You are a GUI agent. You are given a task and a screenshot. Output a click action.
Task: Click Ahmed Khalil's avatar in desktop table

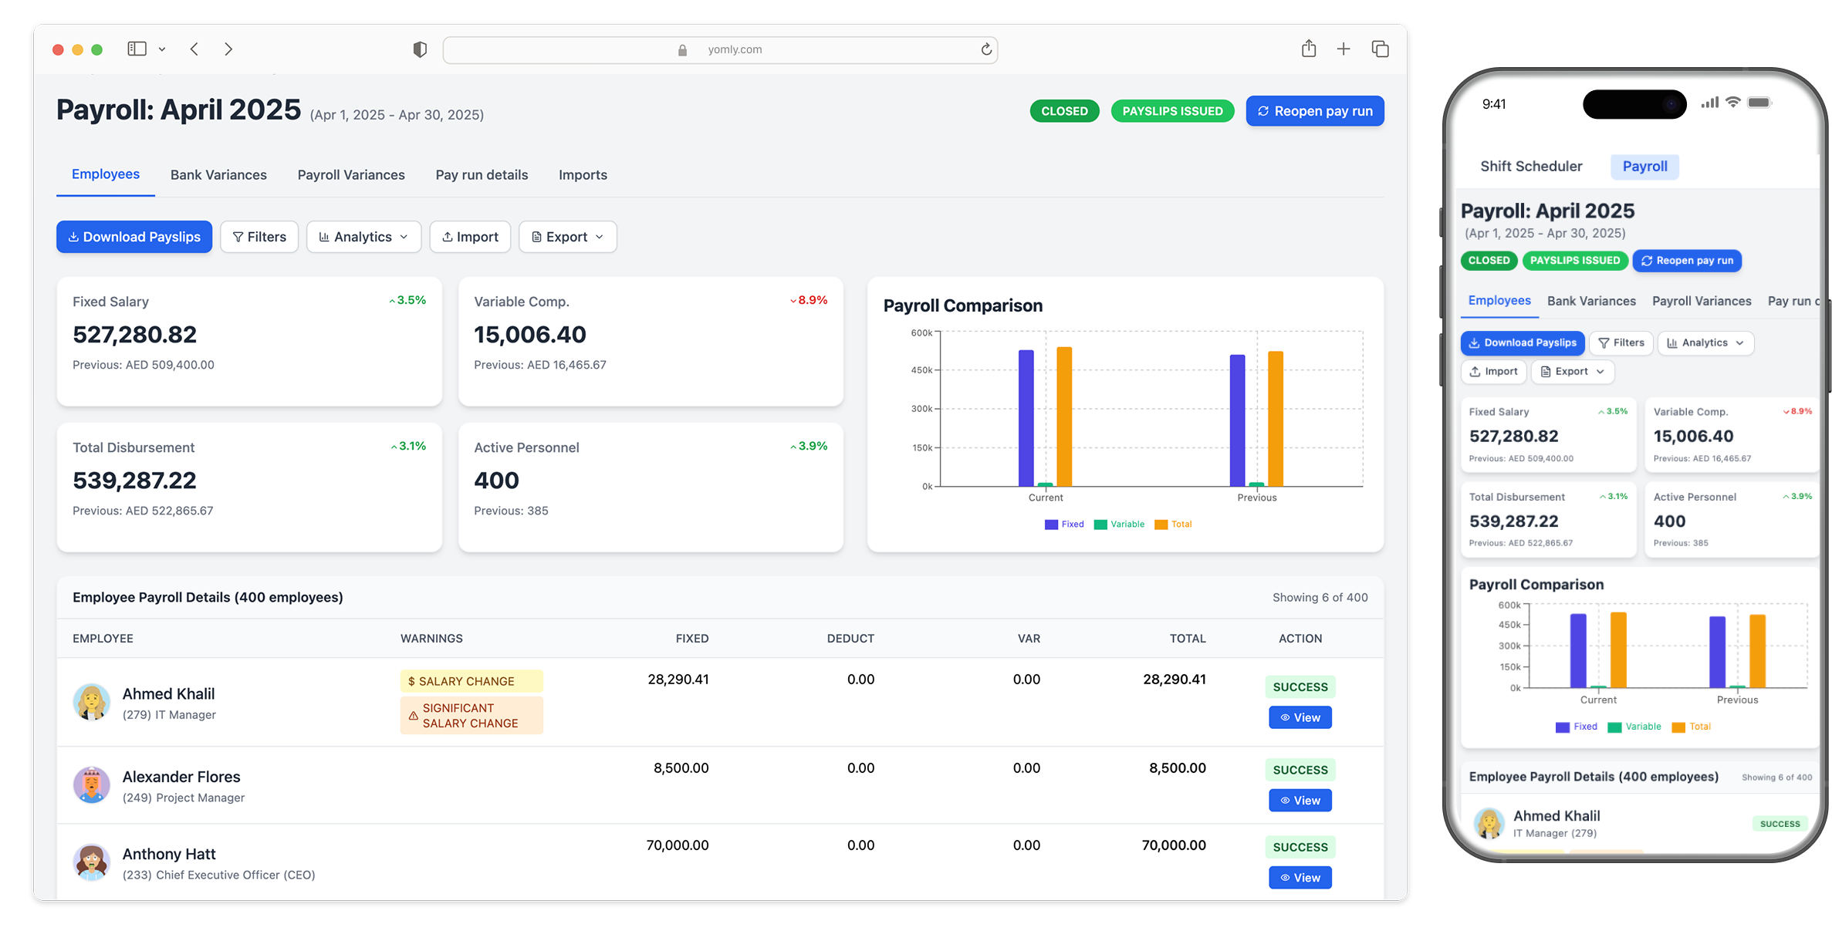92,702
